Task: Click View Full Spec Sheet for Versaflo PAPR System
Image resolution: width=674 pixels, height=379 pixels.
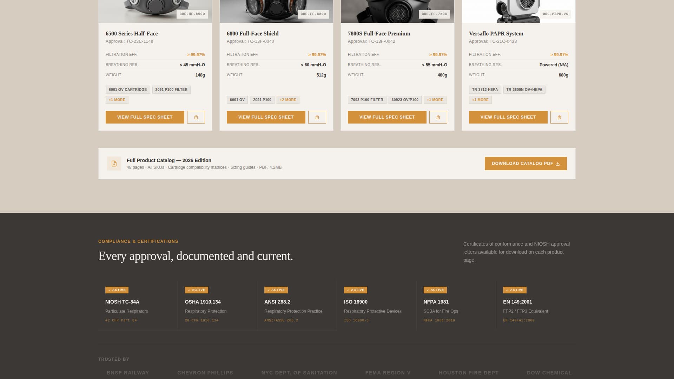Action: pyautogui.click(x=508, y=117)
